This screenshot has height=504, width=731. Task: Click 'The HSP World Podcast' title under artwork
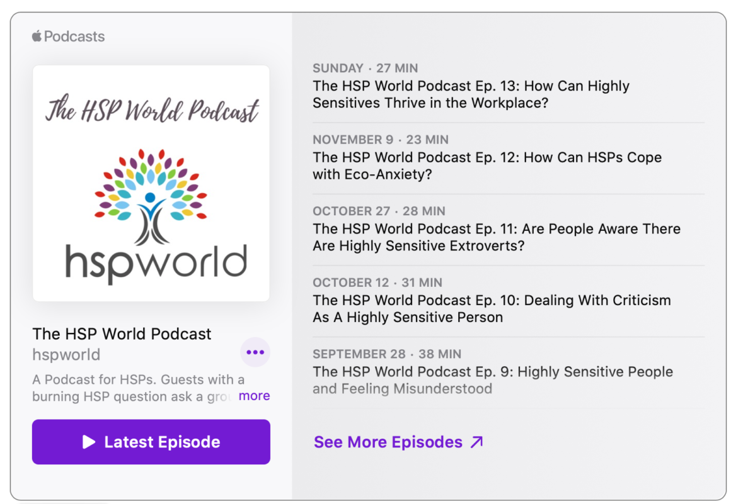122,333
